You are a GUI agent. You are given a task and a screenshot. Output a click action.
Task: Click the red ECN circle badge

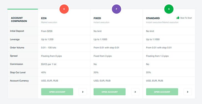click(64, 9)
